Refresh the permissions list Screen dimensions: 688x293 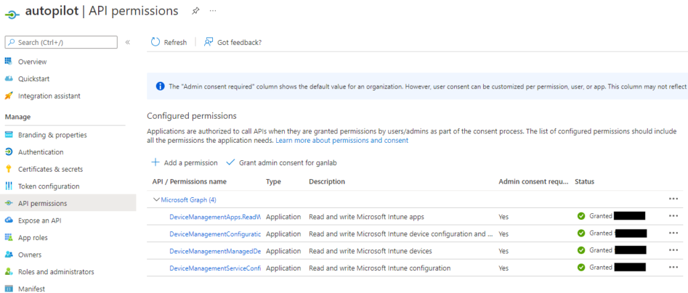[x=169, y=42]
